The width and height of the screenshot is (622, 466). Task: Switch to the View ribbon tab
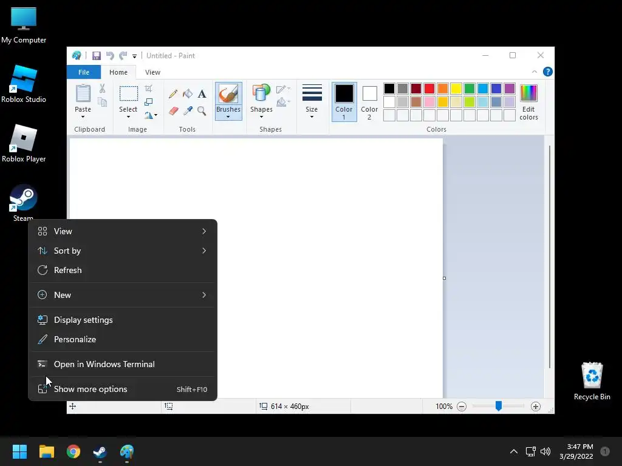coord(152,72)
